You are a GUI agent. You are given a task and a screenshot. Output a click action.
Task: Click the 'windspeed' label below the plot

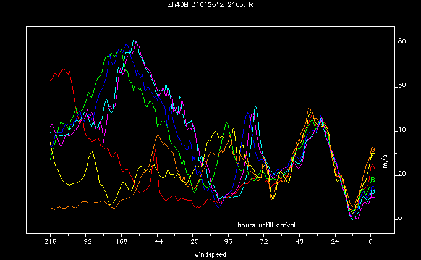210,254
